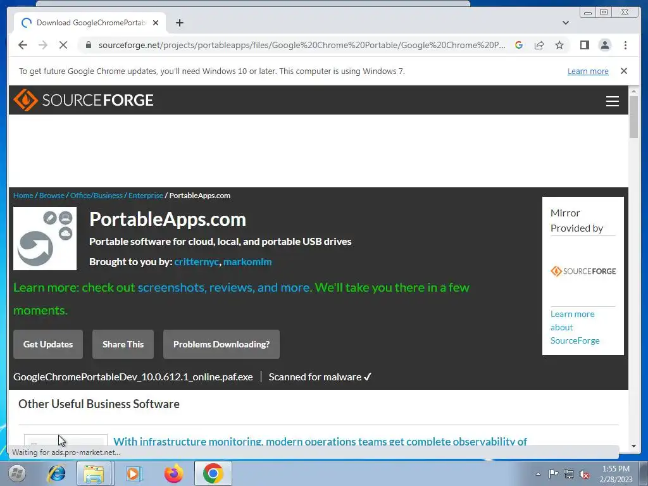
Task: Follow the Learn more link about Chrome updates
Action: coord(588,71)
